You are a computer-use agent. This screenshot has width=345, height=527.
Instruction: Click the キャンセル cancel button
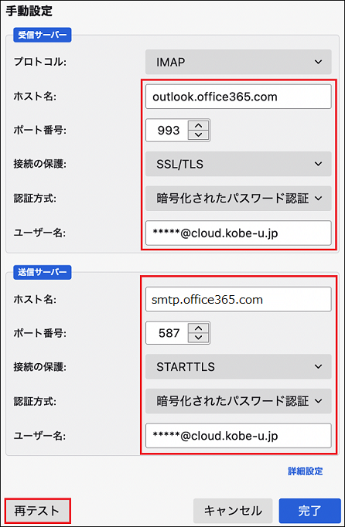[x=233, y=511]
